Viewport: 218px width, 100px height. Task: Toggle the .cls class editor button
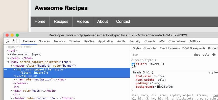point(206,55)
